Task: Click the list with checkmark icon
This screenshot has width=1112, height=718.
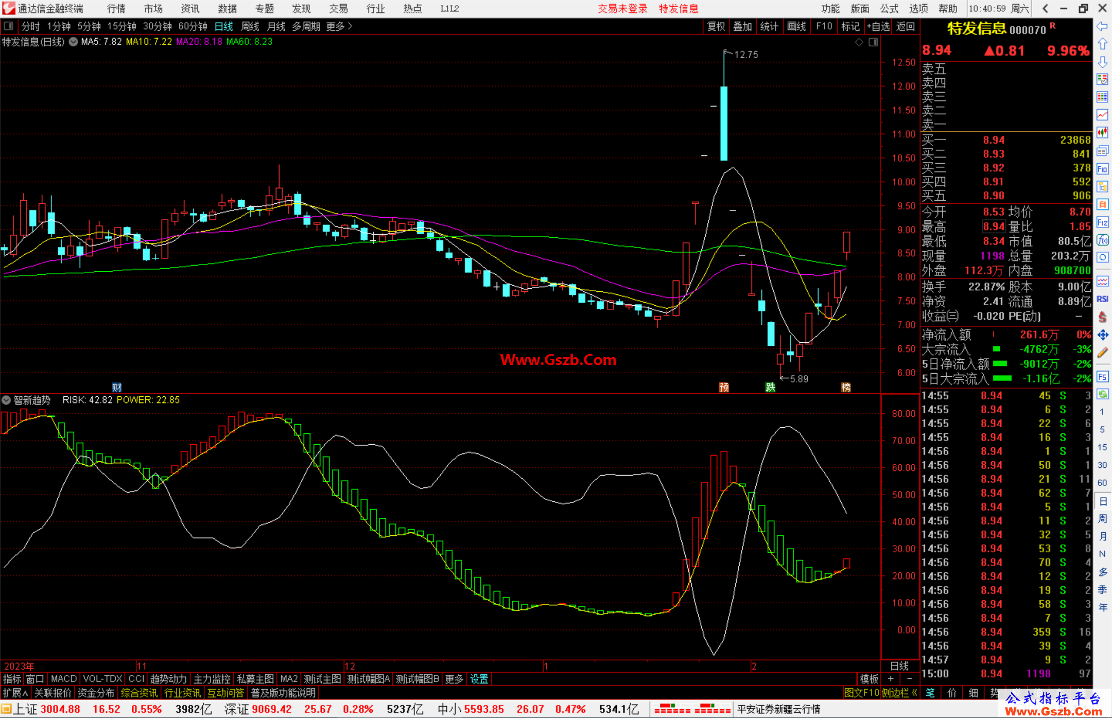Action: point(1102,79)
